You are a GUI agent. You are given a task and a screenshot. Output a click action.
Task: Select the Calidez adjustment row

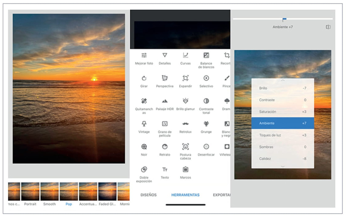point(282,158)
